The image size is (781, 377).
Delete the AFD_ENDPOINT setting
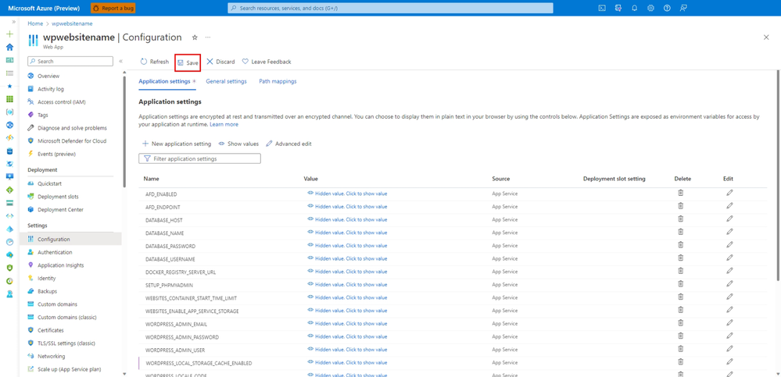(x=680, y=206)
